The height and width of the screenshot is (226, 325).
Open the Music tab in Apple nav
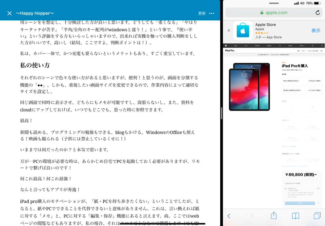tap(290, 46)
